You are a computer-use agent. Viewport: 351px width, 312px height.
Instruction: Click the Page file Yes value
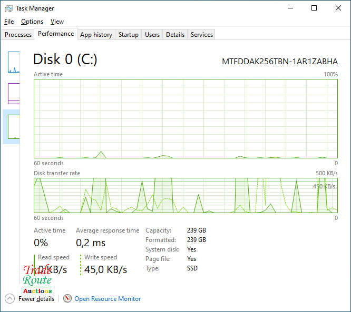191,259
